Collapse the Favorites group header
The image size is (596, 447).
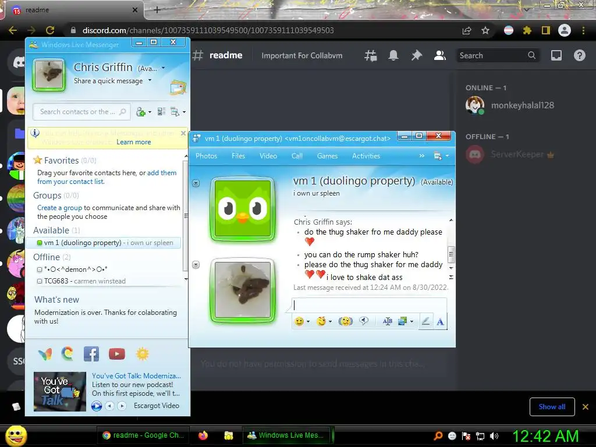(x=65, y=161)
